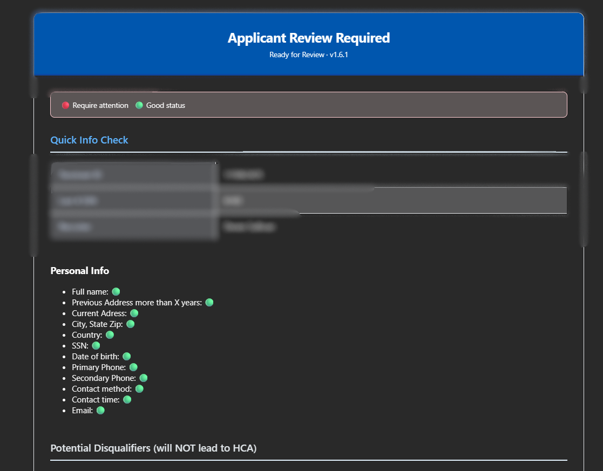Screen dimensions: 603x471
Task: Click the Personal Info section heading
Action: pyautogui.click(x=79, y=271)
